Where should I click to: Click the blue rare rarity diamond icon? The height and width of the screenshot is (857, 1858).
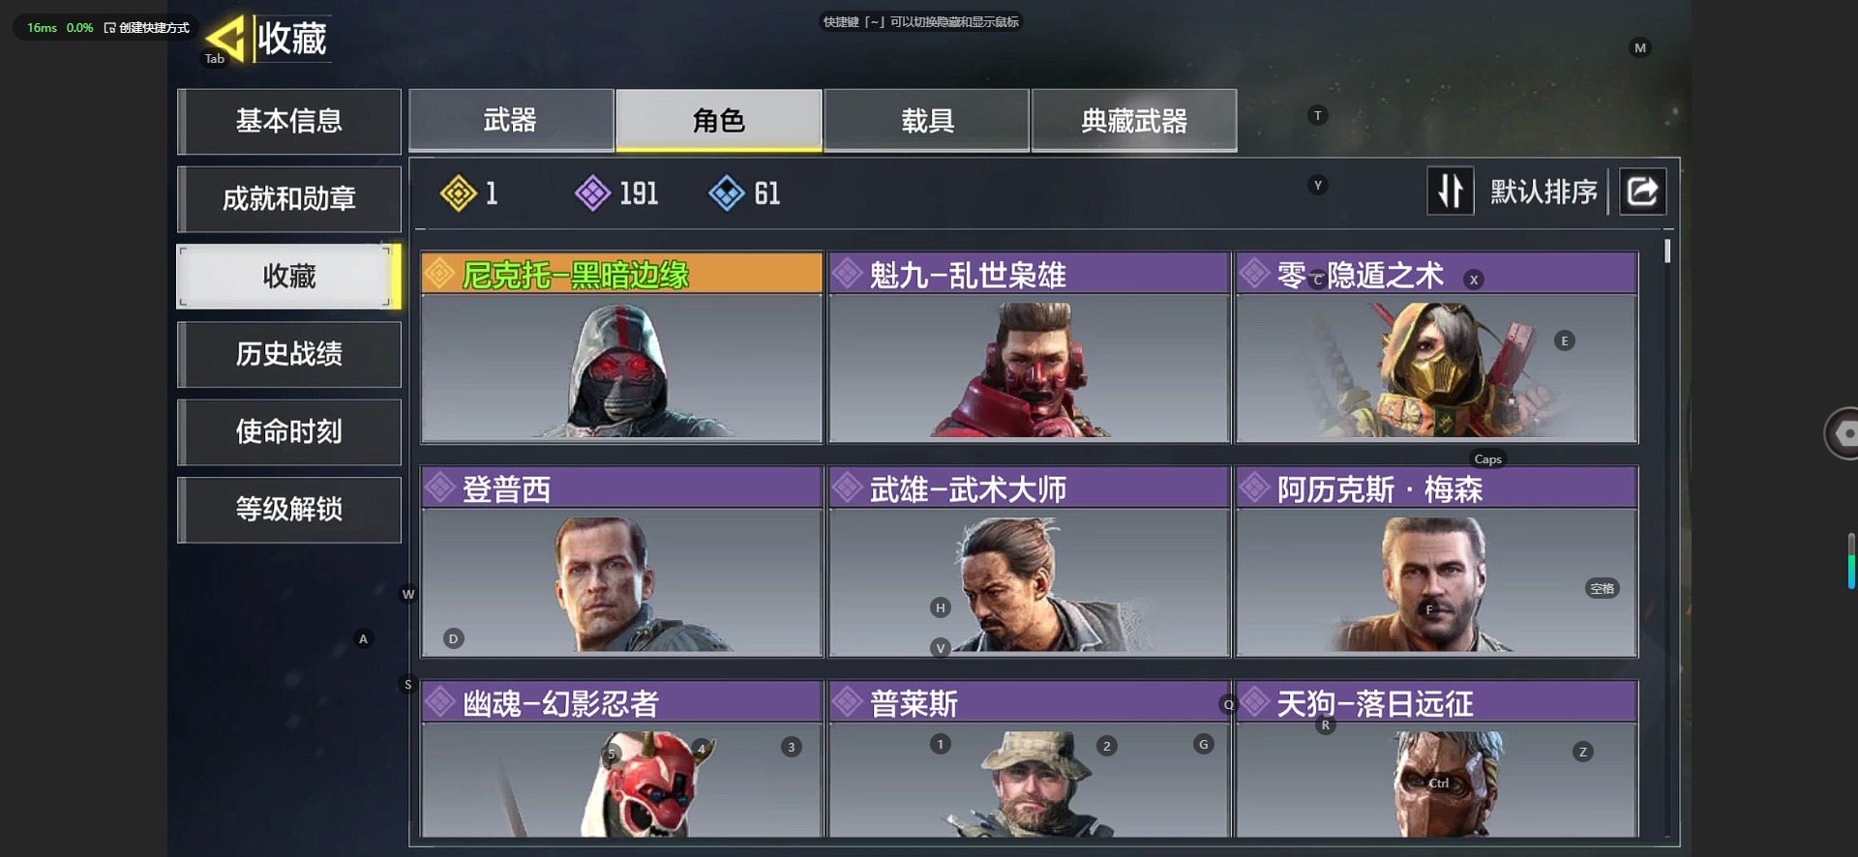click(726, 193)
